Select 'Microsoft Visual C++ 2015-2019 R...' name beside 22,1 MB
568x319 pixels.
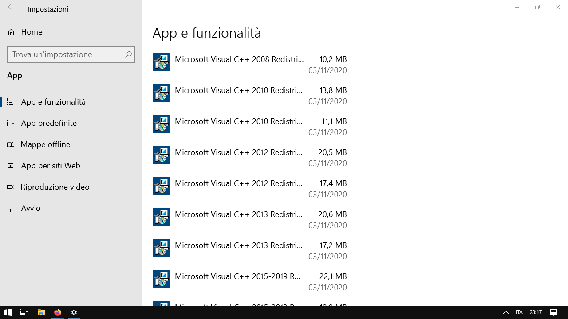pyautogui.click(x=238, y=276)
